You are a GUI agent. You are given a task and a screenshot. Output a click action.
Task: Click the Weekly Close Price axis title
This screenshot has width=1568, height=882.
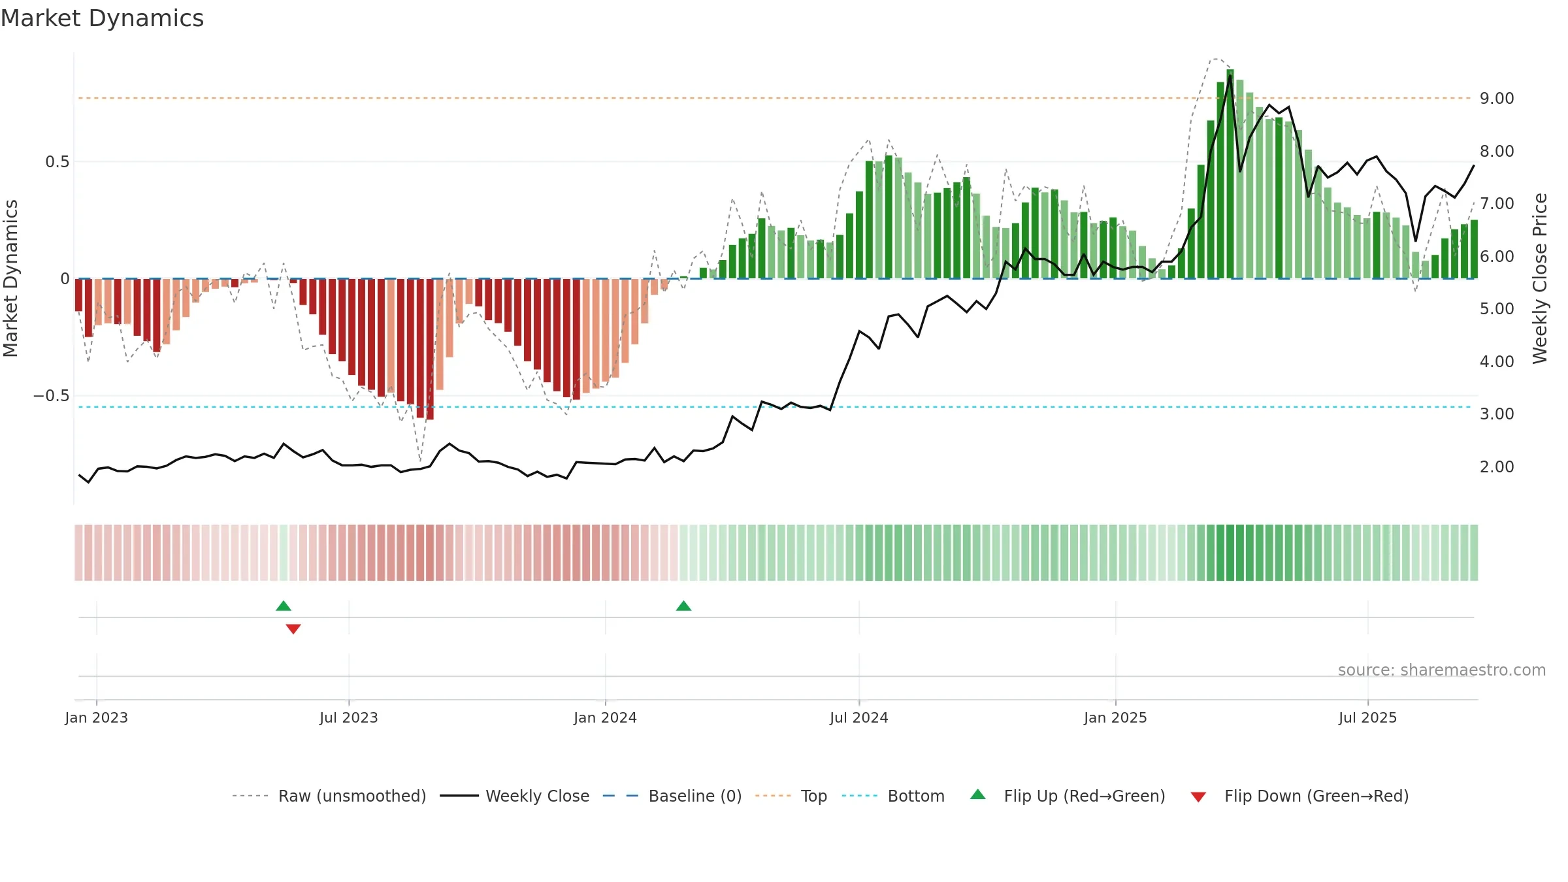click(x=1540, y=278)
